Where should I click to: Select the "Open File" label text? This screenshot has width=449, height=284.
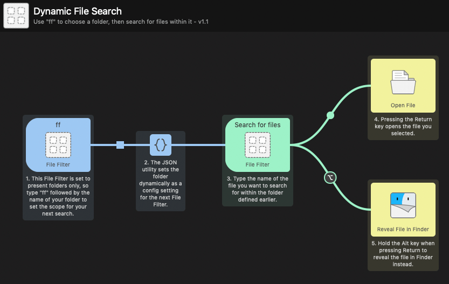pos(403,106)
